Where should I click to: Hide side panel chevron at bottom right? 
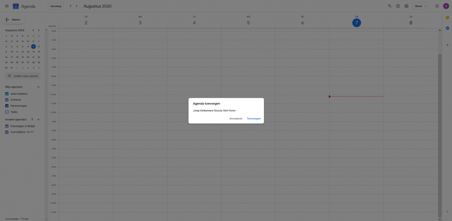click(448, 211)
